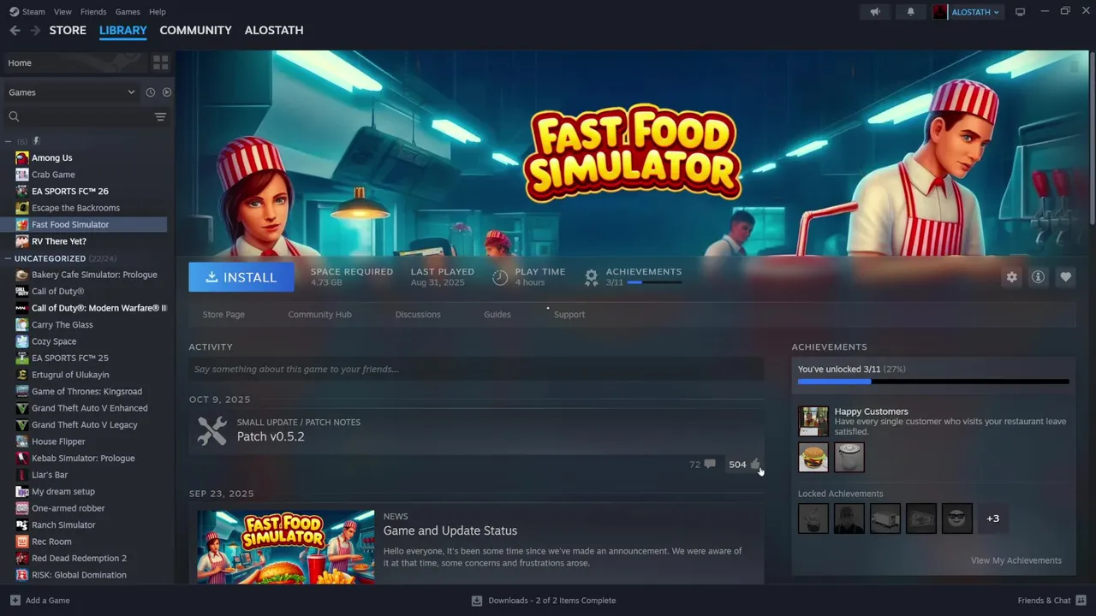1096x616 pixels.
Task: Click the Happy Customers achievement icon
Action: (813, 421)
